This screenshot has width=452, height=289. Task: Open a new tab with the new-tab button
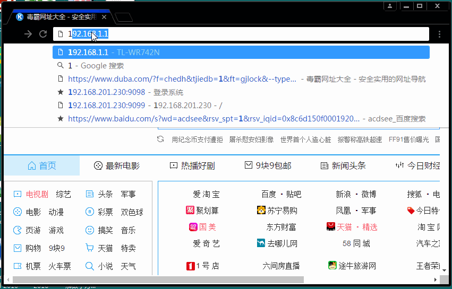pos(124,17)
